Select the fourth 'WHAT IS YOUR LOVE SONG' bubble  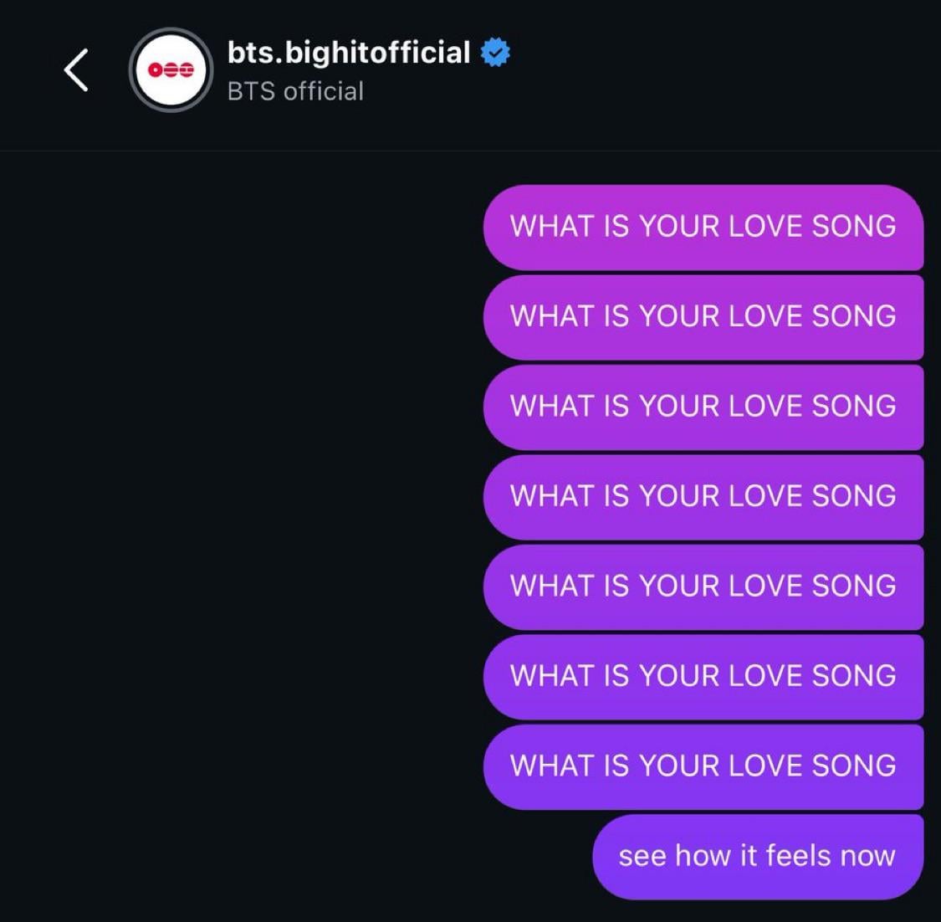tap(703, 497)
